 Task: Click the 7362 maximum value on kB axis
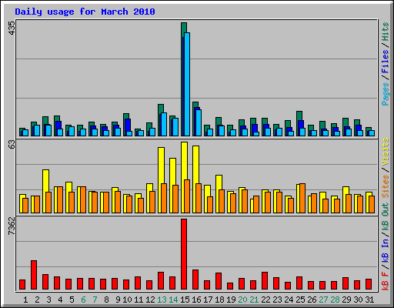(12, 226)
